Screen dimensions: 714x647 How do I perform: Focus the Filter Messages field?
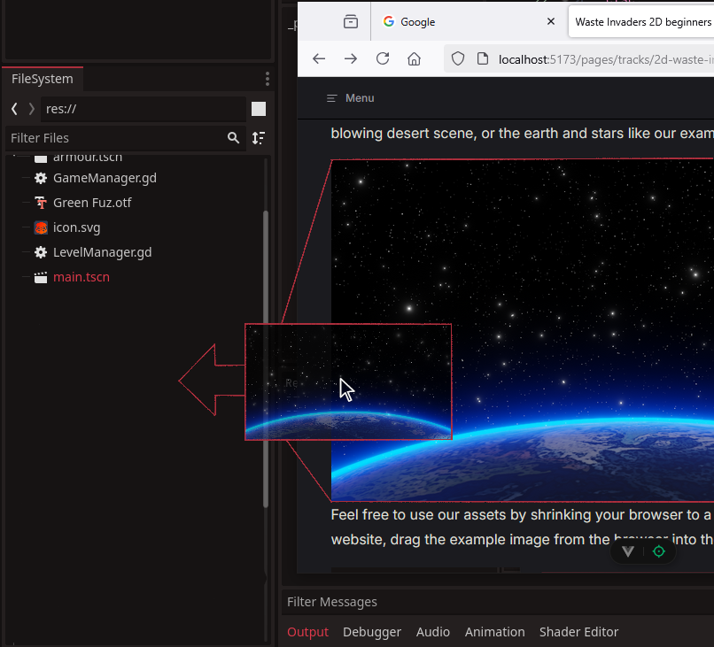(498, 602)
